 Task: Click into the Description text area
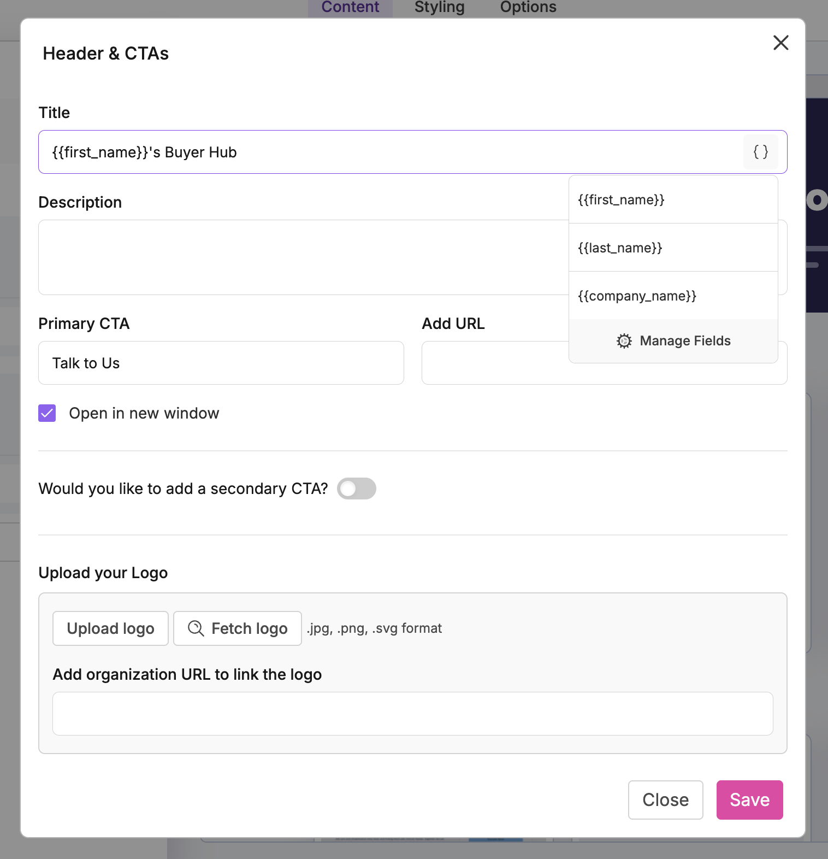pos(300,257)
